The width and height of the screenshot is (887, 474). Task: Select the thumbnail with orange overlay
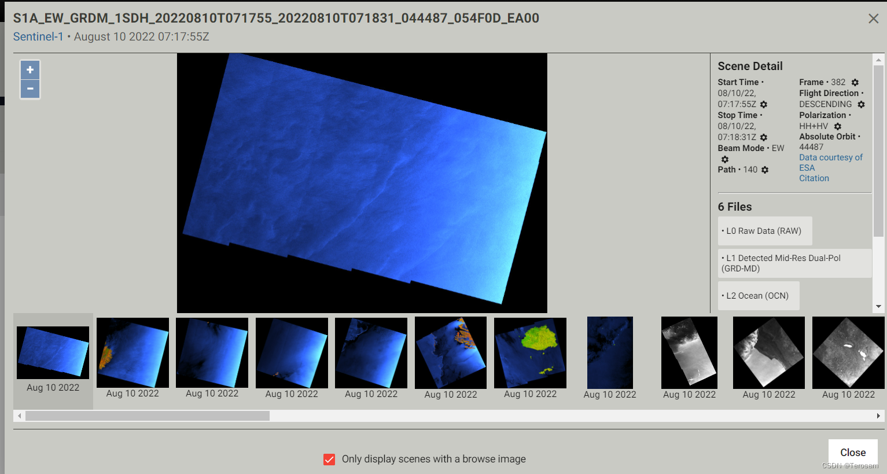tap(132, 352)
